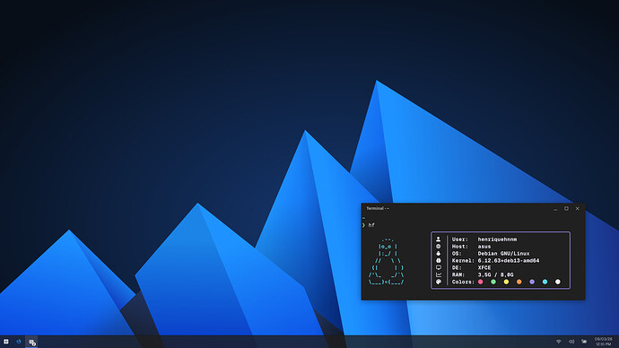The image size is (619, 348).
Task: Click the Terminal window title text
Action: point(378,208)
